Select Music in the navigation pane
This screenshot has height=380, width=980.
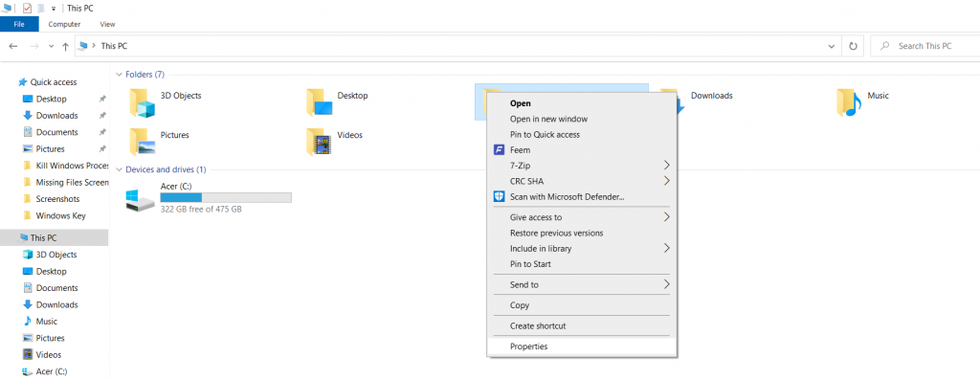pos(46,322)
